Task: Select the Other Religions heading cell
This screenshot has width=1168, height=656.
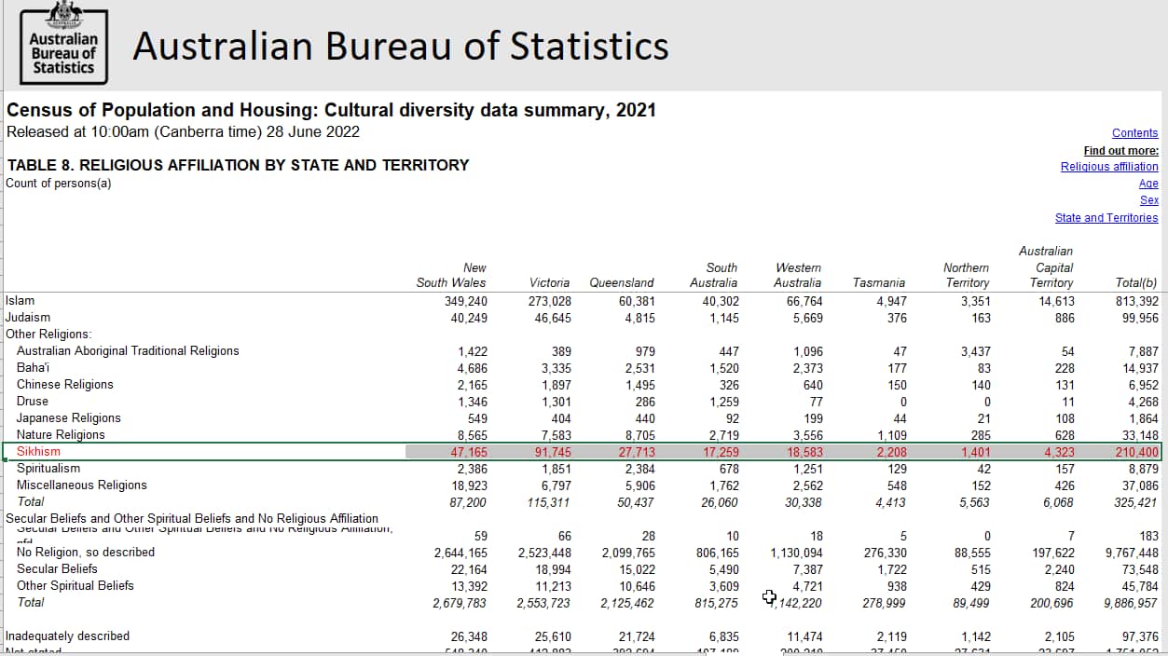Action: [51, 334]
